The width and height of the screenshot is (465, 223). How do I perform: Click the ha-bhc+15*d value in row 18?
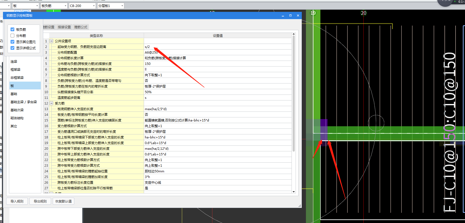218,137
